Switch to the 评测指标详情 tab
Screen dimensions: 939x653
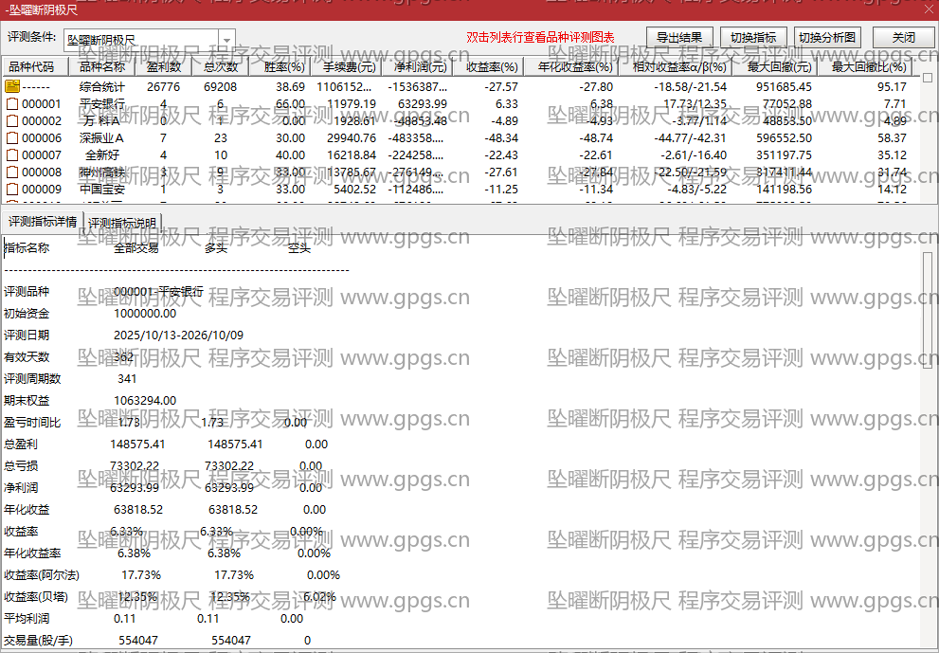tap(43, 222)
